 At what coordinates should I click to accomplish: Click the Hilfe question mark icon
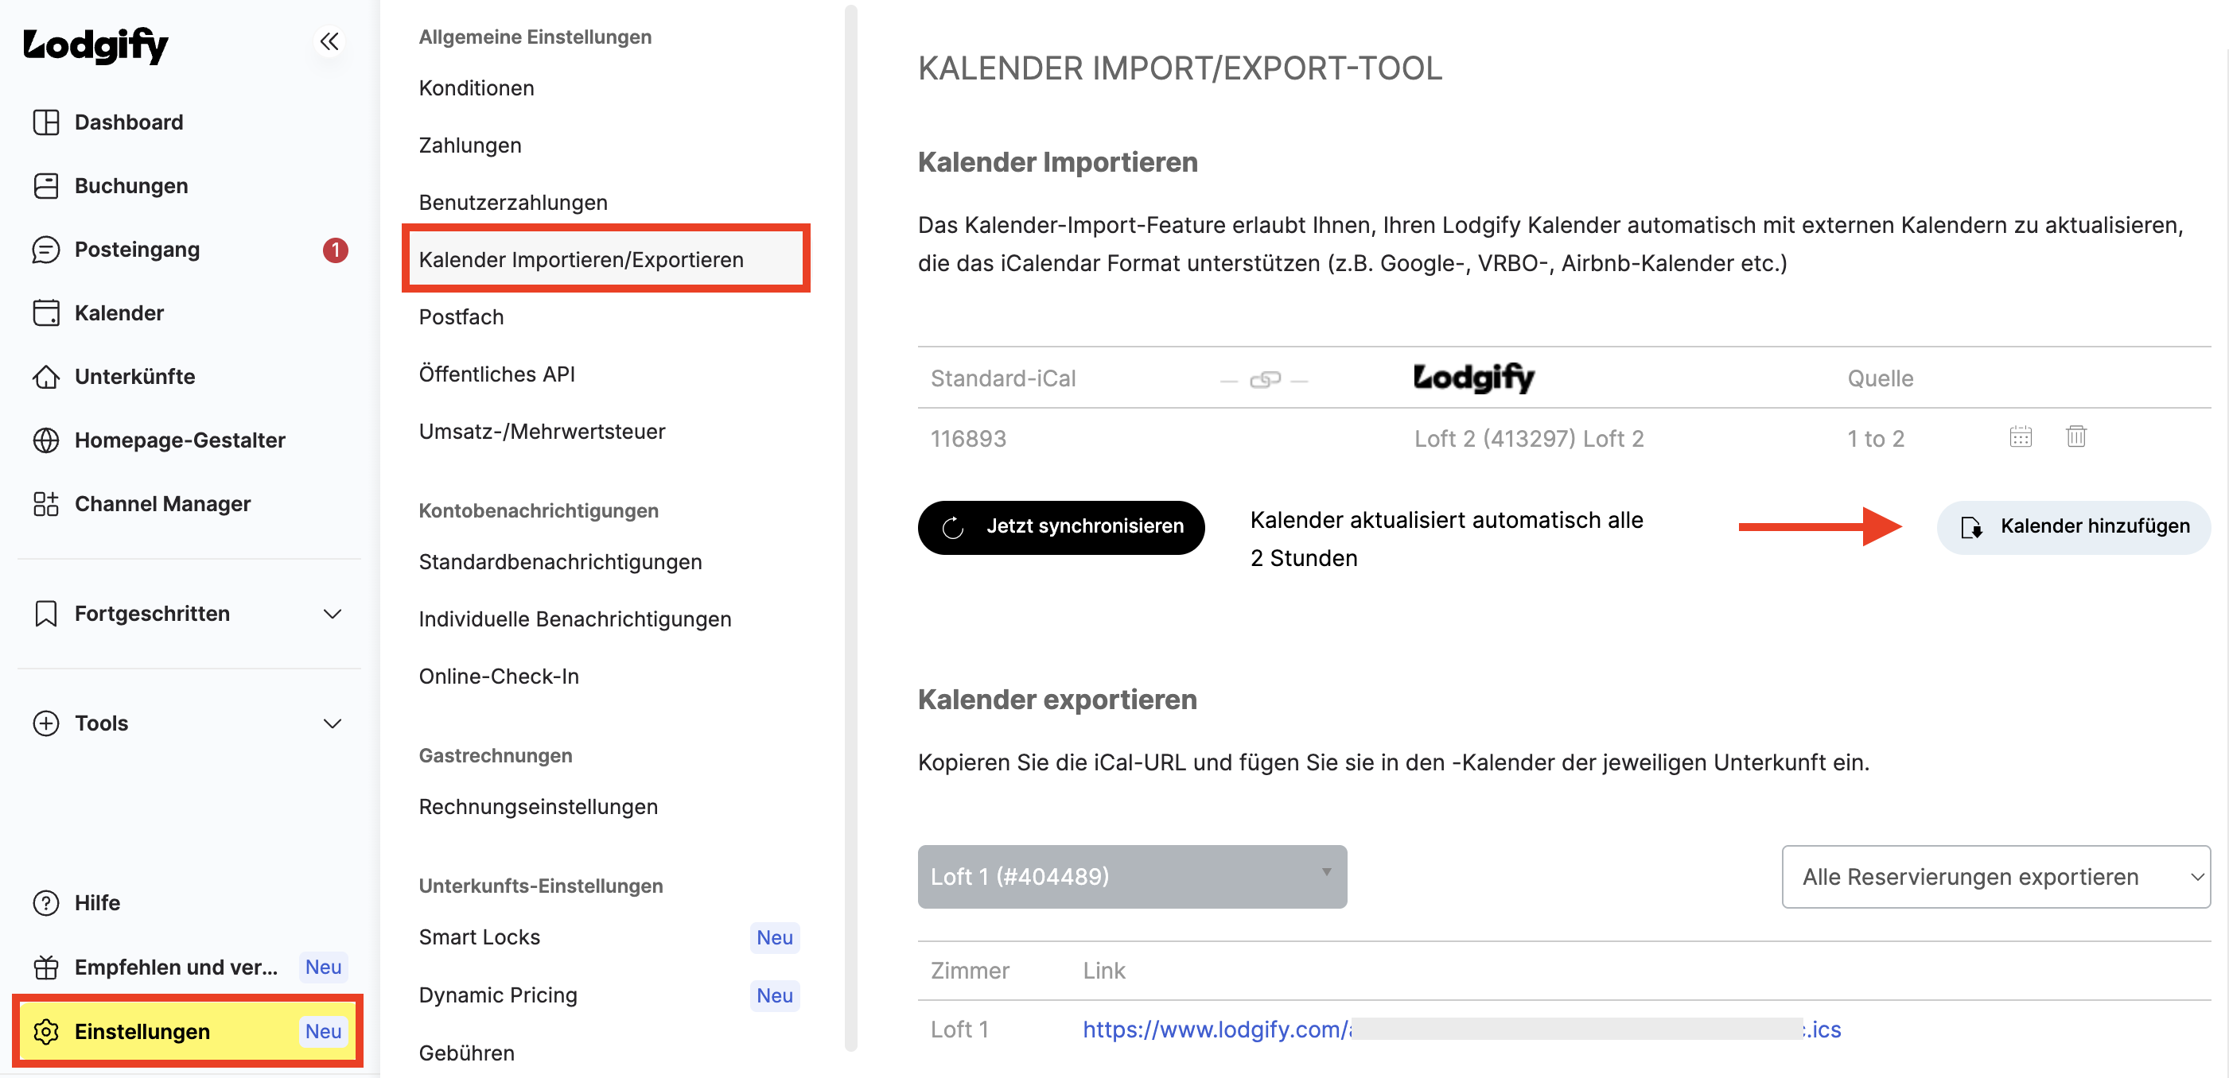click(x=46, y=902)
